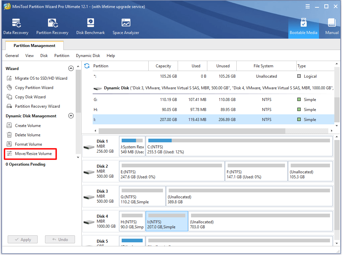Select the 105.26 GB unallocated row
Viewport: 342px width, 255px height.
213,76
